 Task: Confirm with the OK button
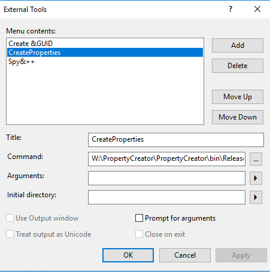point(128,255)
